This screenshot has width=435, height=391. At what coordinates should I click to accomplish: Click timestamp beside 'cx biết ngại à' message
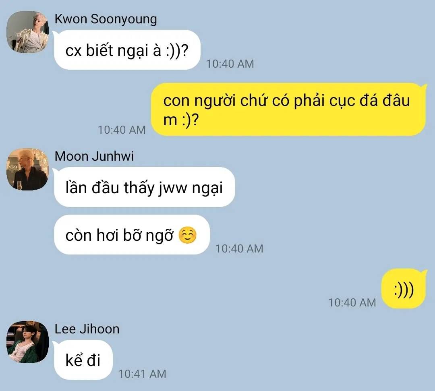tap(230, 64)
